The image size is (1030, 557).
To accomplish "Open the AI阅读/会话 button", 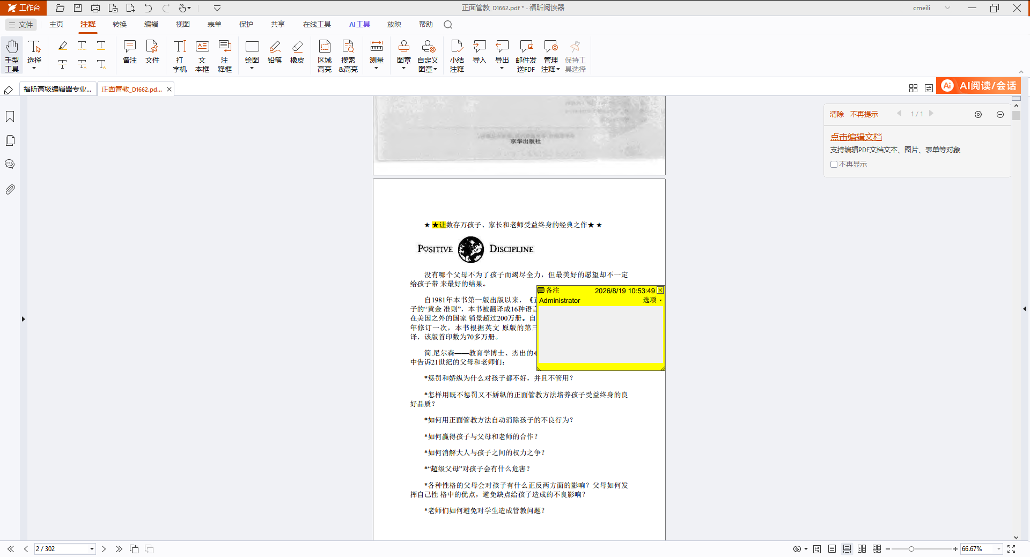I will tap(979, 86).
